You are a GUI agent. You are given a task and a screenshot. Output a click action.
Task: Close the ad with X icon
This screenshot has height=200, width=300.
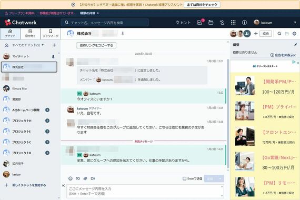(298, 63)
